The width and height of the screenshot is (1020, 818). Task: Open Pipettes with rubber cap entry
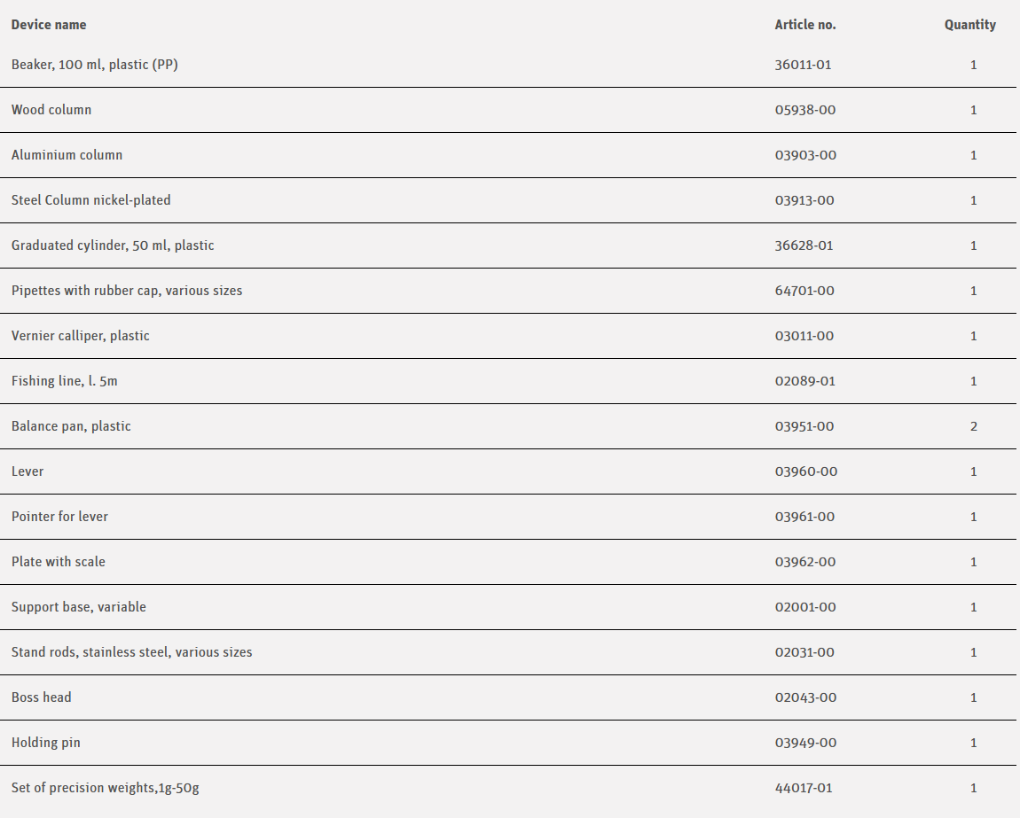click(x=127, y=291)
